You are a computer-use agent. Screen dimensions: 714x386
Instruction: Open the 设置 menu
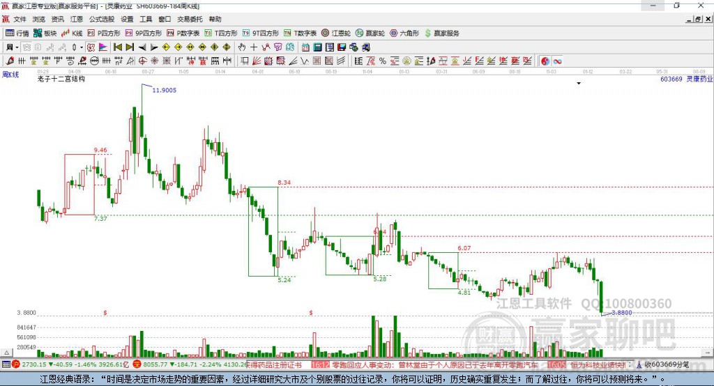tap(127, 19)
